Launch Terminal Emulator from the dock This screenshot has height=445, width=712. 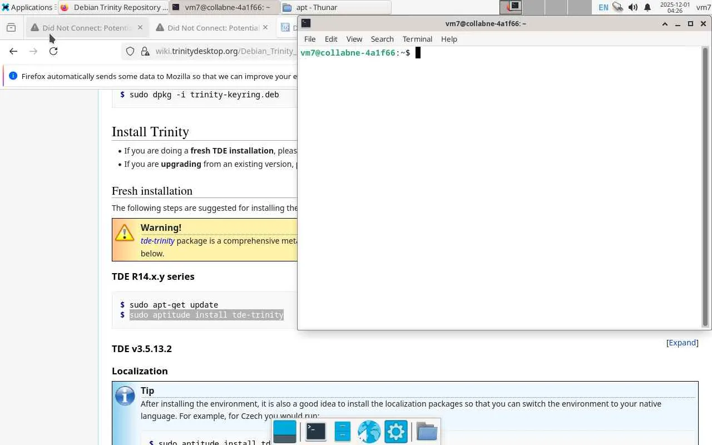(316, 432)
